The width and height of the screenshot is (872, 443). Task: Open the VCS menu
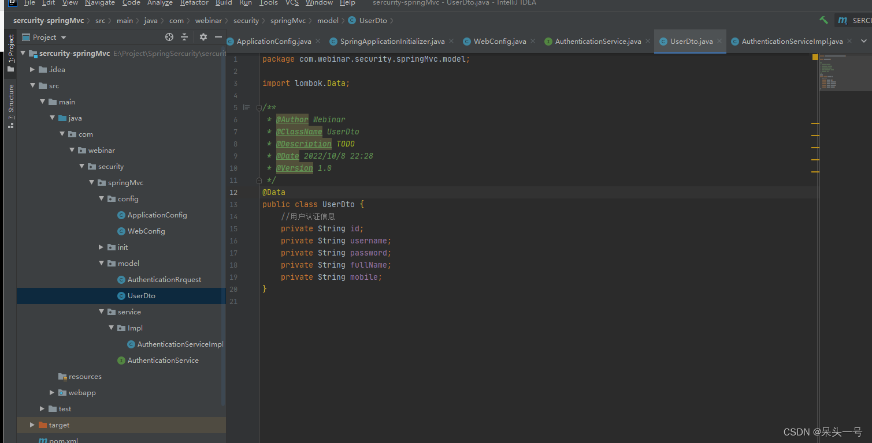click(x=292, y=3)
